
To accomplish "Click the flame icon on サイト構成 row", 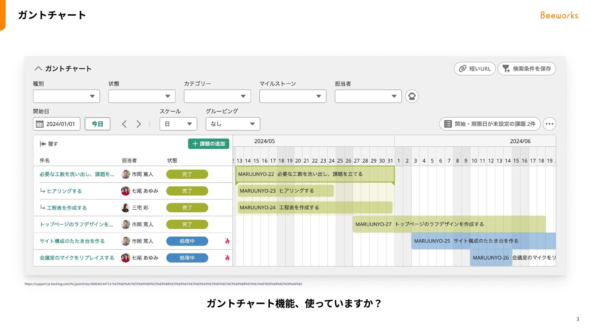I will click(227, 241).
